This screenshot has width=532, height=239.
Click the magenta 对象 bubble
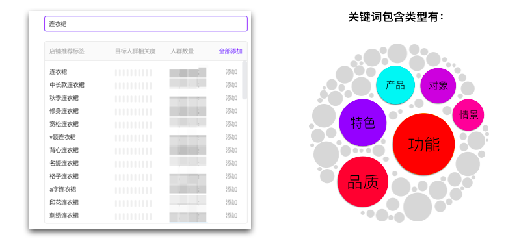coord(438,86)
